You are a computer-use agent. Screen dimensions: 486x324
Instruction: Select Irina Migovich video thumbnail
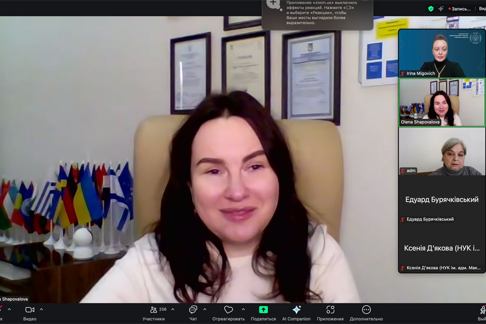pyautogui.click(x=442, y=53)
